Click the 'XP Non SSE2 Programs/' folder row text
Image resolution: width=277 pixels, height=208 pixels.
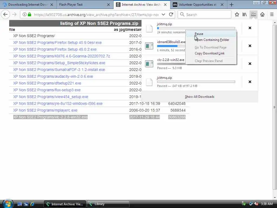pyautogui.click(x=34, y=36)
